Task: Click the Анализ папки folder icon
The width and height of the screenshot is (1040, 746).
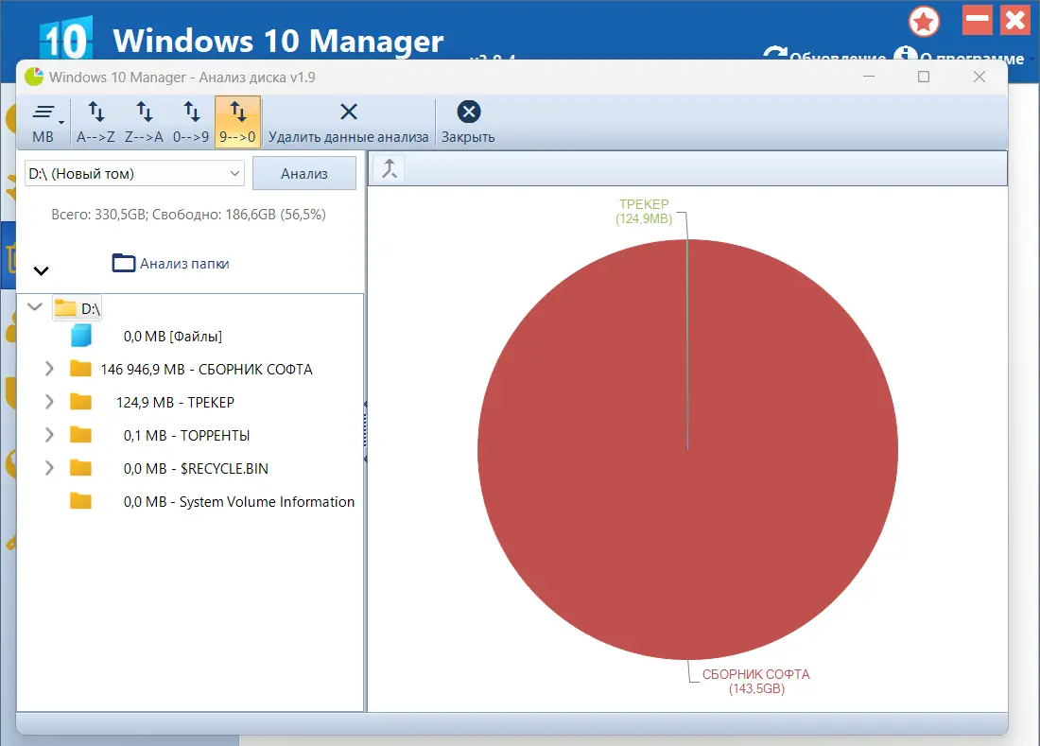Action: pos(123,263)
